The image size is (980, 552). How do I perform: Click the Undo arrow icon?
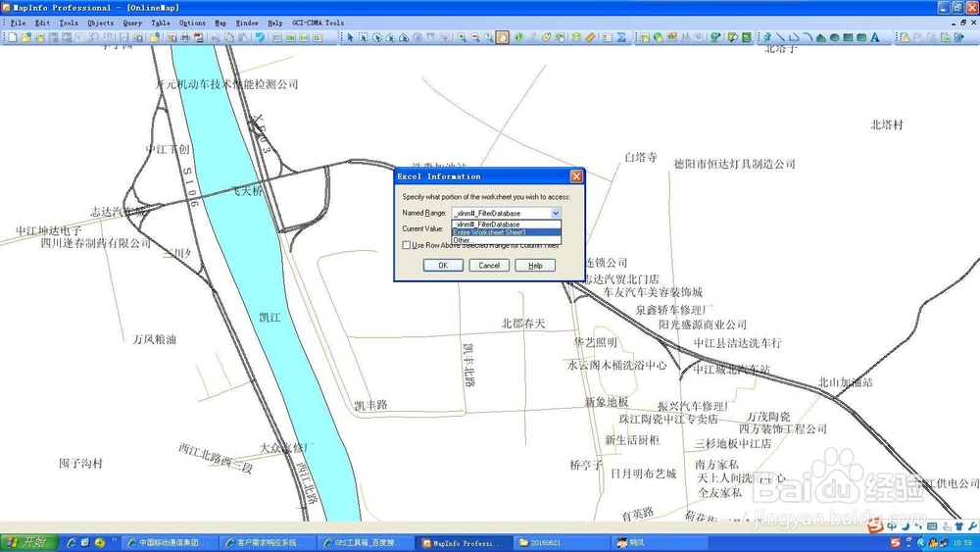(x=260, y=37)
